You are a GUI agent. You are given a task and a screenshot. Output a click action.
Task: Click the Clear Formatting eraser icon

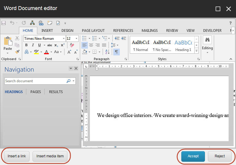pos(72,45)
